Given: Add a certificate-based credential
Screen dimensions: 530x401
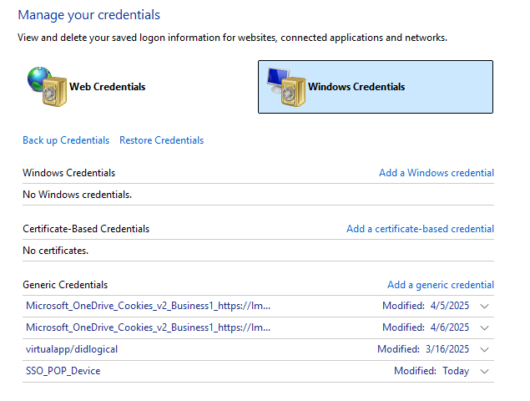Looking at the screenshot, I should (420, 229).
